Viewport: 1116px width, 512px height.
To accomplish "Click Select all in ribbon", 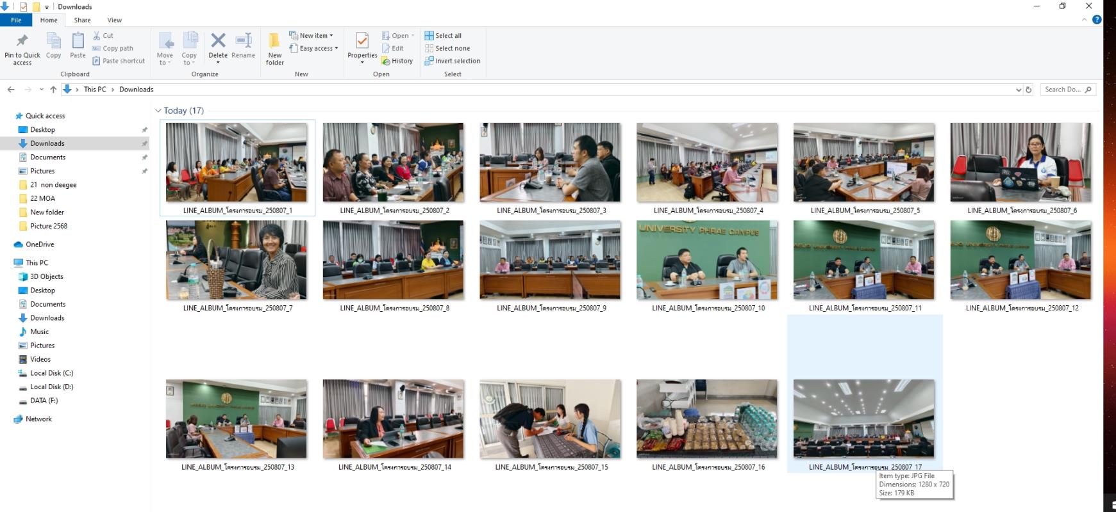I will (x=443, y=36).
